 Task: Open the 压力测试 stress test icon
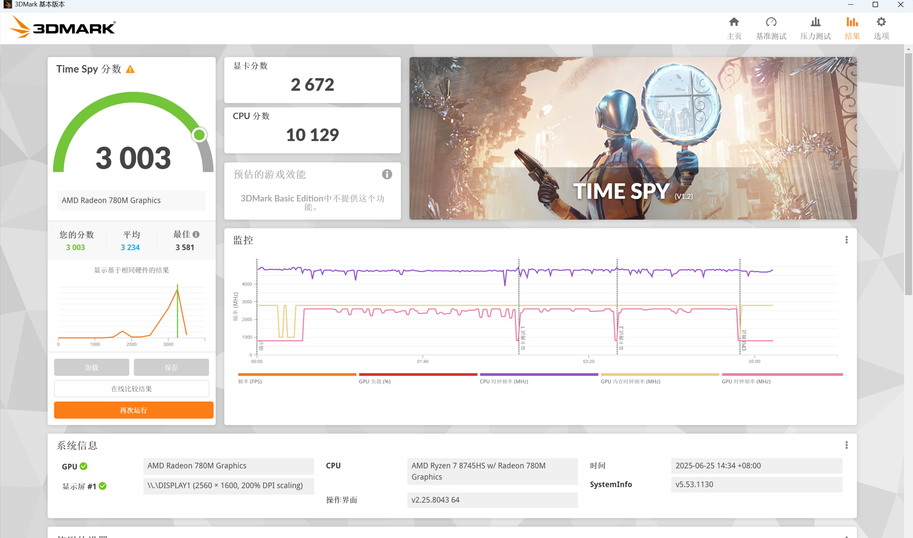point(816,22)
